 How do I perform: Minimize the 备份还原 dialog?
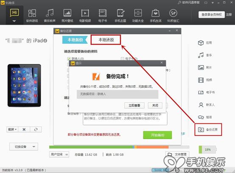[x=170, y=31]
